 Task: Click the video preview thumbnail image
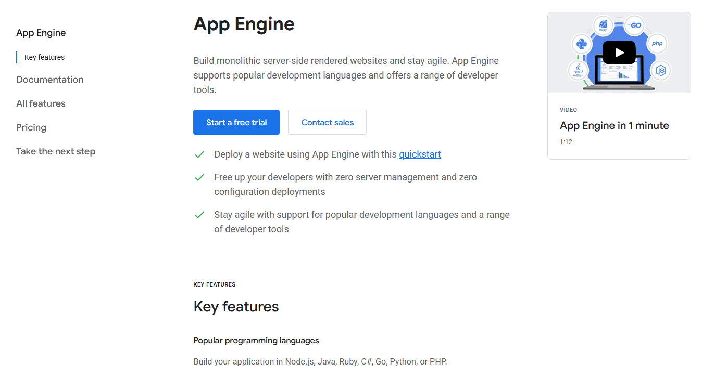[619, 52]
